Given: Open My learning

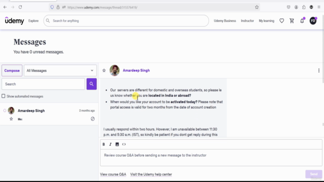Looking at the screenshot, I should (267, 21).
